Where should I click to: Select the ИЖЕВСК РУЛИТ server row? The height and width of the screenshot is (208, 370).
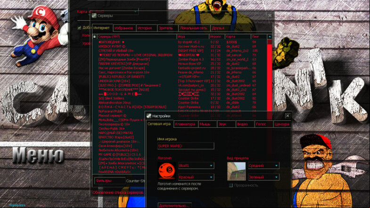[x=179, y=46]
